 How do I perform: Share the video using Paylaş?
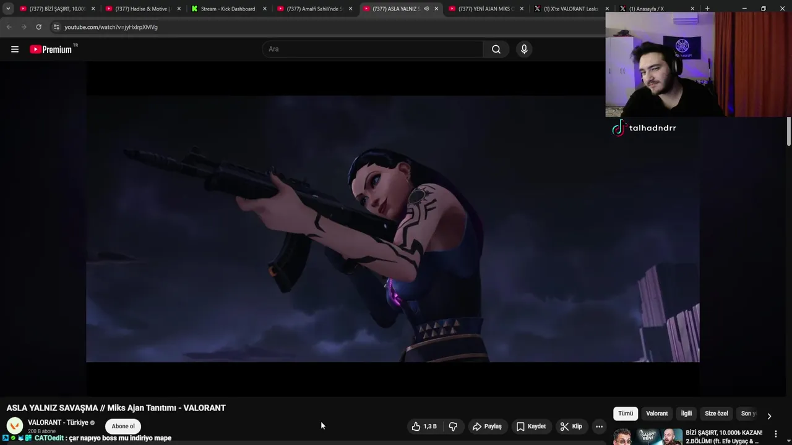click(487, 426)
